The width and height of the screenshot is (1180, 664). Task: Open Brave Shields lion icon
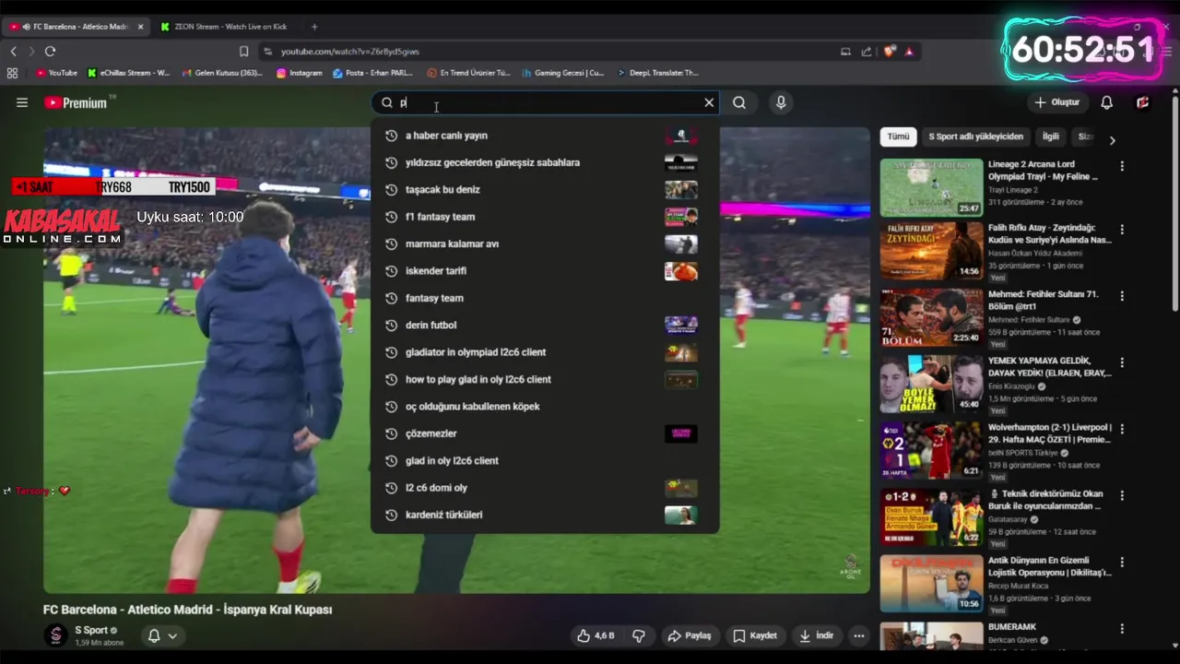point(890,52)
